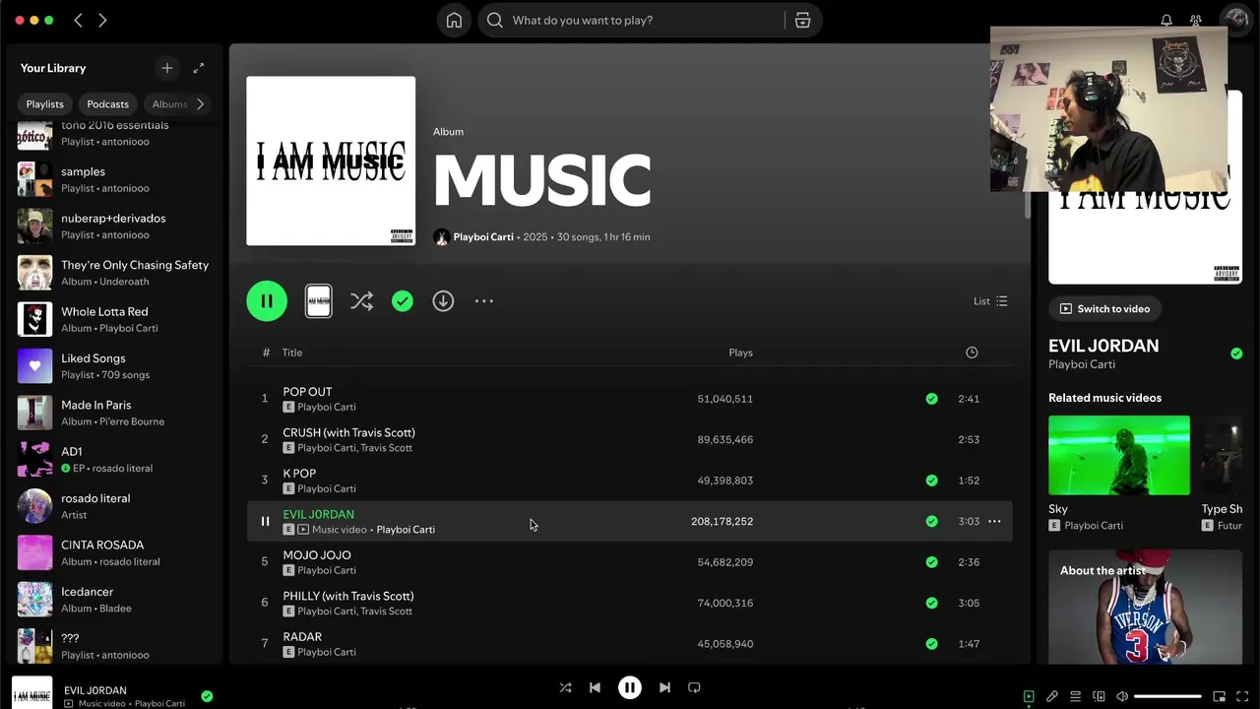Open the album video preview icon
This screenshot has width=1260, height=709.
(x=319, y=301)
